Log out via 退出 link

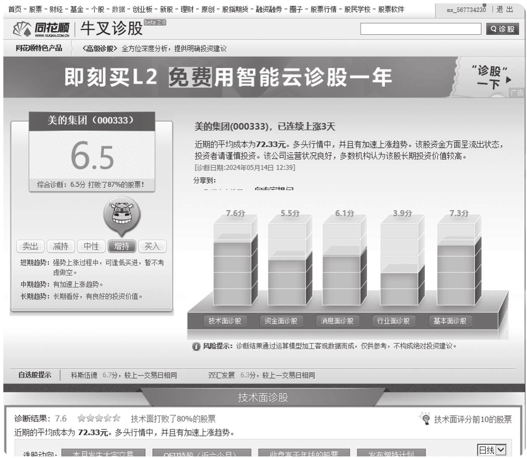pos(505,9)
